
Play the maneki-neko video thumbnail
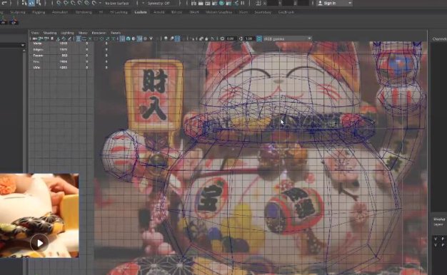pos(39,243)
